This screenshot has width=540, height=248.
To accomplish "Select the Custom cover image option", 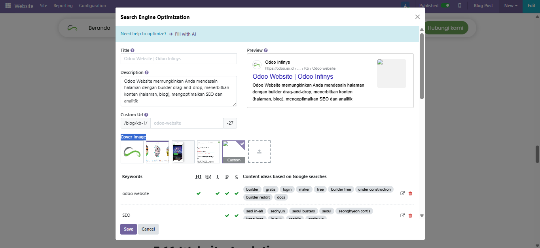I will (234, 152).
